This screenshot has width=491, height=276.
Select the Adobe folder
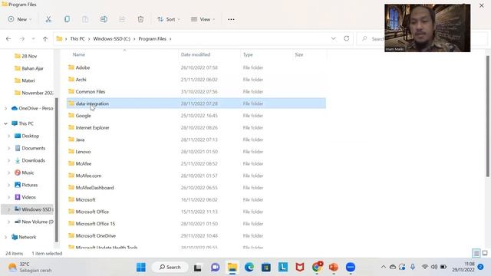click(83, 67)
